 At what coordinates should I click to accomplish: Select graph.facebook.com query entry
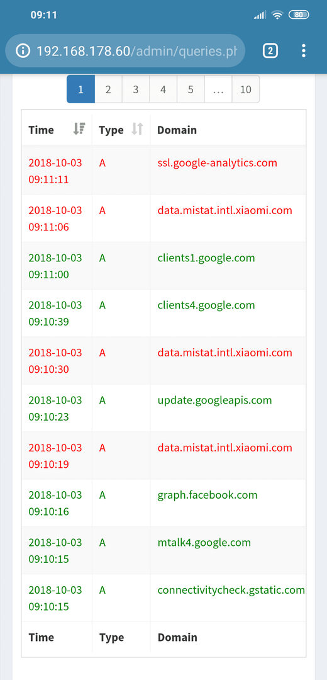(208, 495)
